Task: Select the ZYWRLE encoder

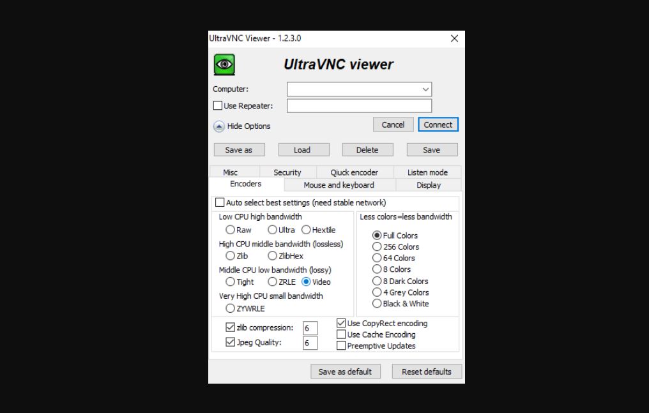Action: coord(230,306)
